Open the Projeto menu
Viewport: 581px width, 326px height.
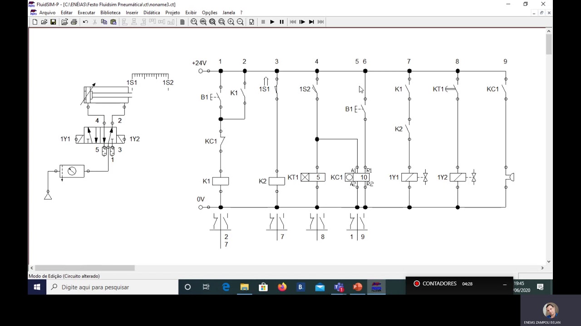(172, 13)
